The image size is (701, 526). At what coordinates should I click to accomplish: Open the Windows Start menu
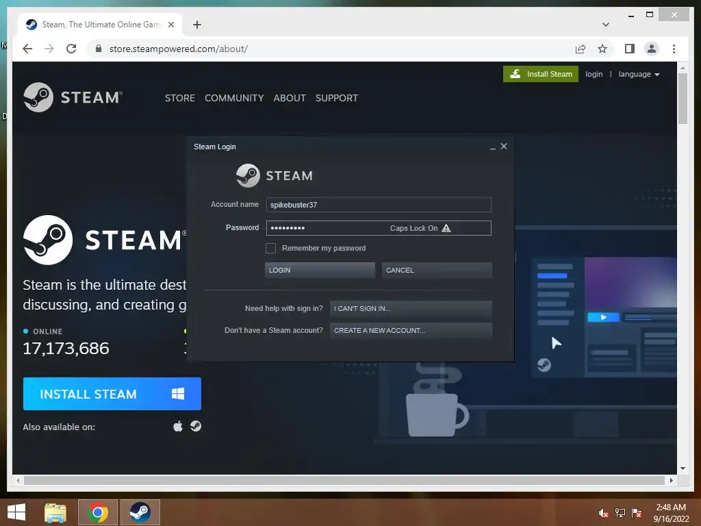coord(16,512)
